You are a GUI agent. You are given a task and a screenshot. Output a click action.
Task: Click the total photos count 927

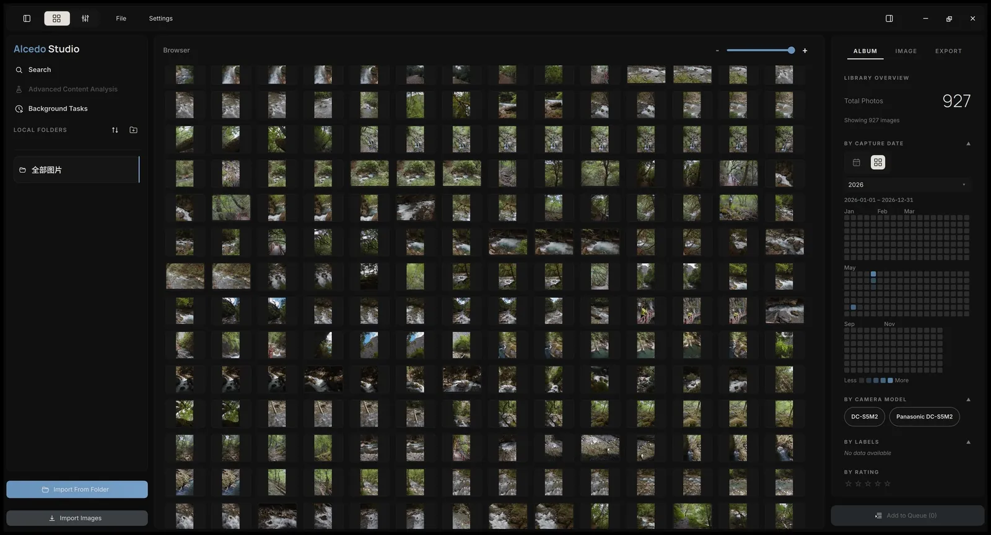click(x=956, y=101)
